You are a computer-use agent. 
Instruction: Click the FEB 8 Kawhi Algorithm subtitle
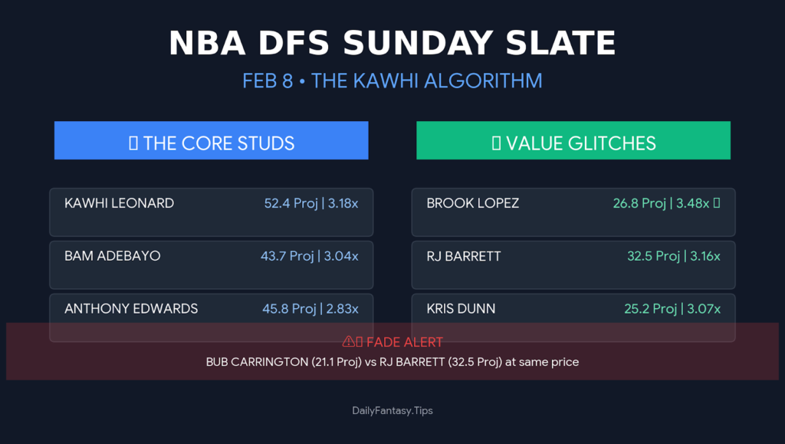(x=392, y=81)
